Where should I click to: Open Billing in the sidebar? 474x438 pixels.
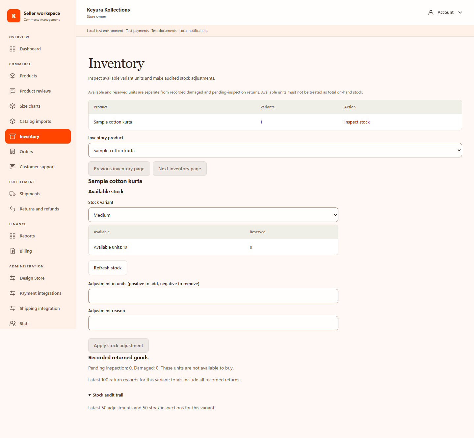click(x=38, y=251)
